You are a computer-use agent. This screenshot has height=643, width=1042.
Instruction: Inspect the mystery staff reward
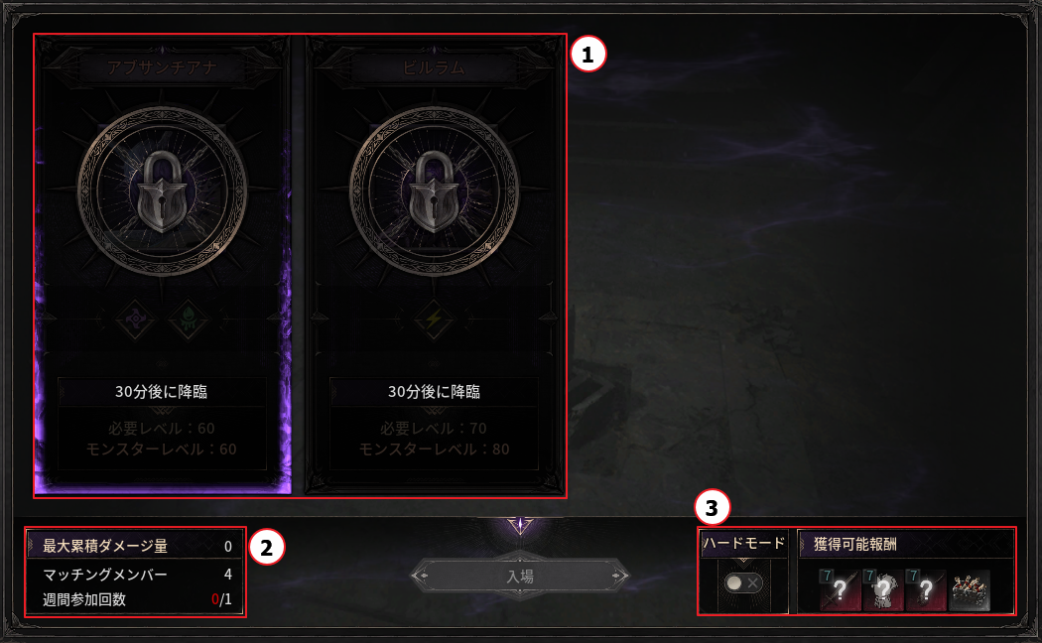pyautogui.click(x=925, y=589)
